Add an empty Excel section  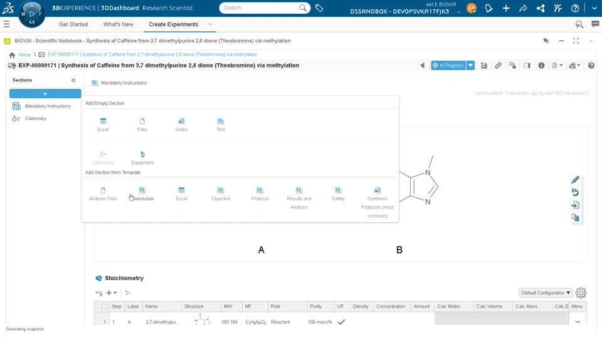point(103,125)
